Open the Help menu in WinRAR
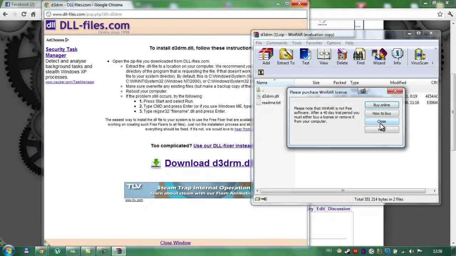The width and height of the screenshot is (456, 256). tap(349, 43)
